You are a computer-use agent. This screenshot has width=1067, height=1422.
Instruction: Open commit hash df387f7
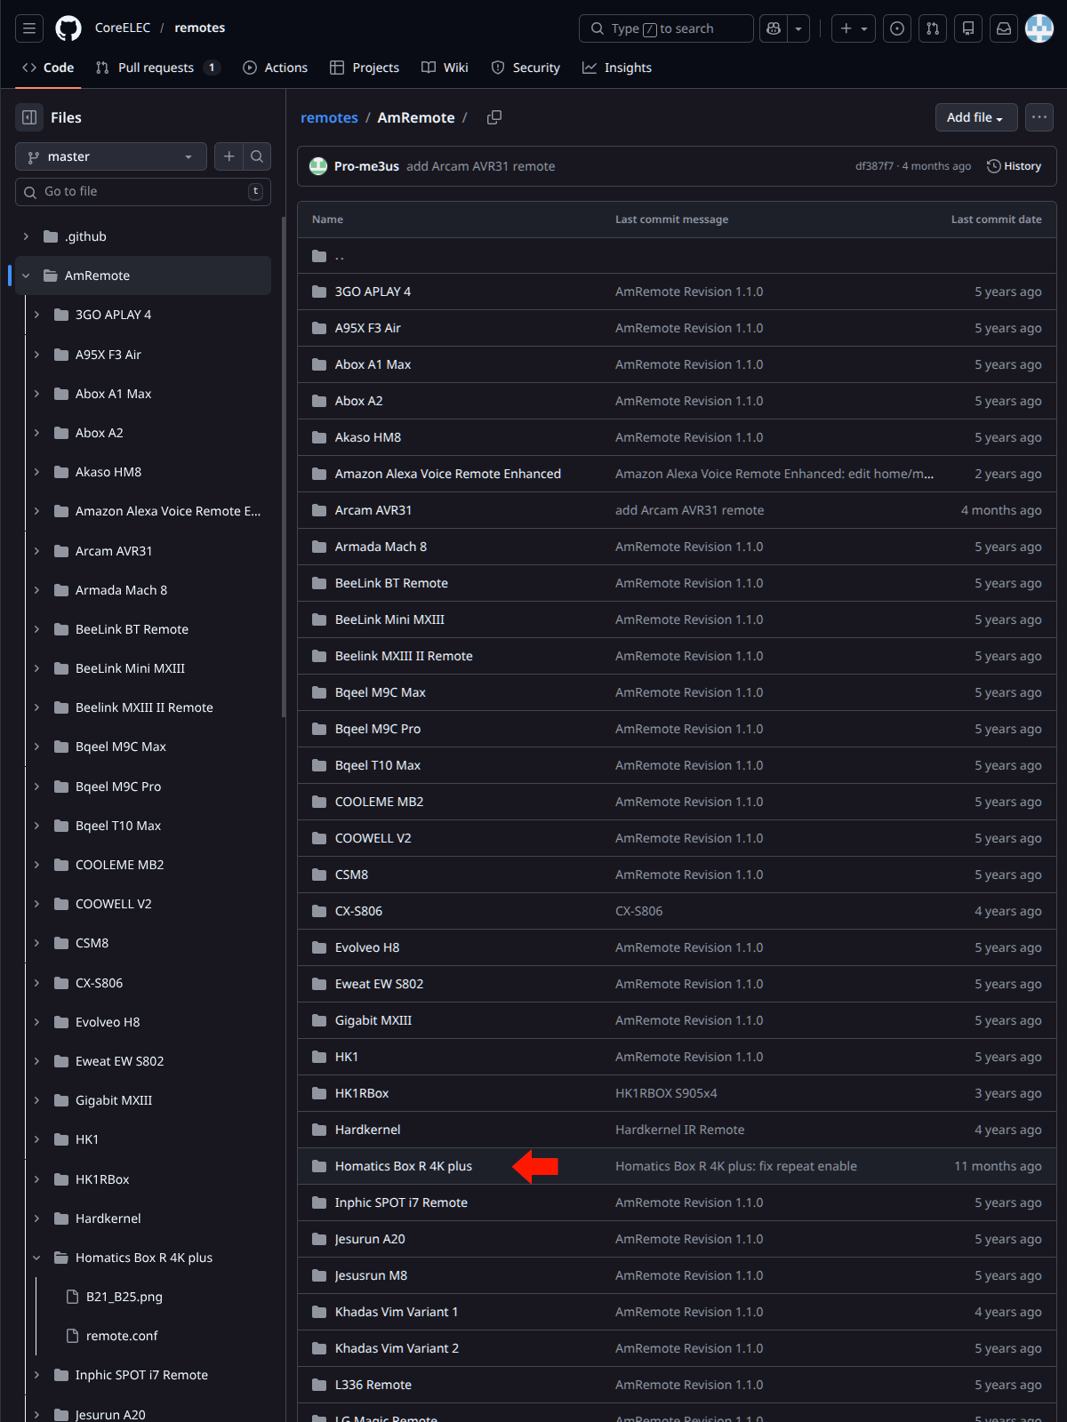point(874,166)
